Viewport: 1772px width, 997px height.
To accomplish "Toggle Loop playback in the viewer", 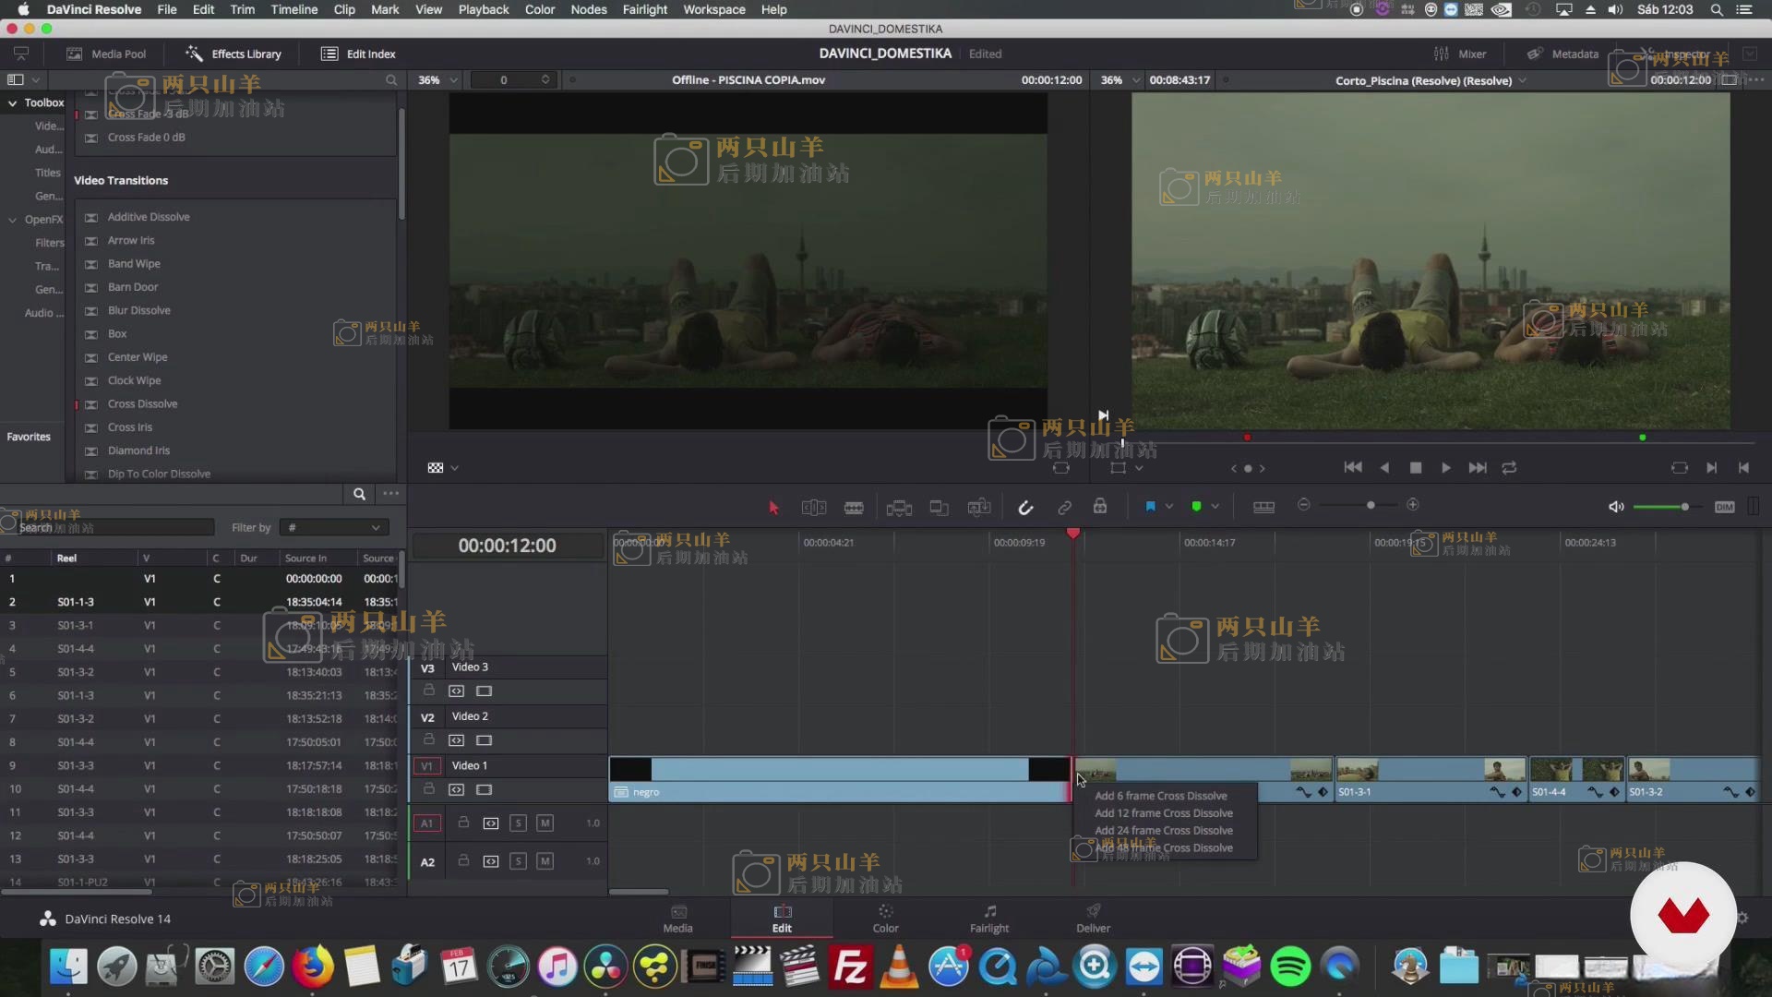I will click(1509, 468).
